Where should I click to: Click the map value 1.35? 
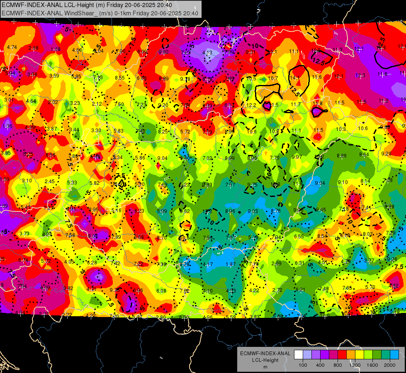[x=7, y=126]
